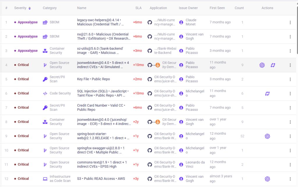Open more actions menu for row 4 jsonwebtoken
Image resolution: width=298 pixels, height=187 pixels.
(290, 65)
